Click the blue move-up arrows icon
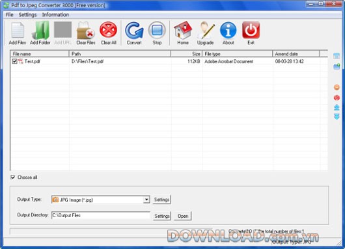Screen dimensions: 345x249 pos(337,107)
